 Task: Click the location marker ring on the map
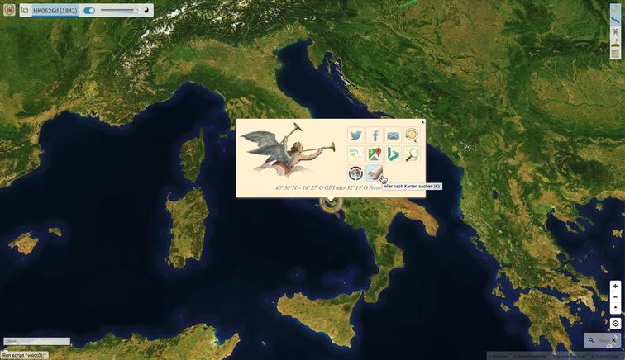[x=332, y=203]
